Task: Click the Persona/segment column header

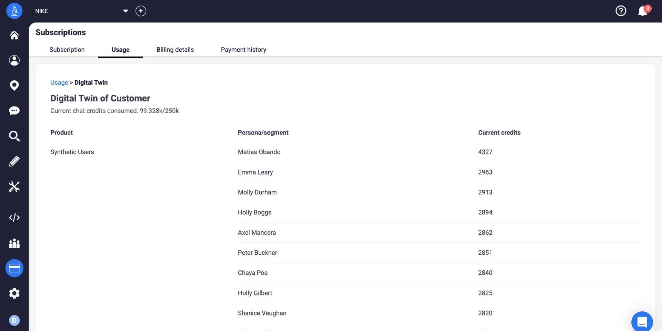Action: coord(263,133)
